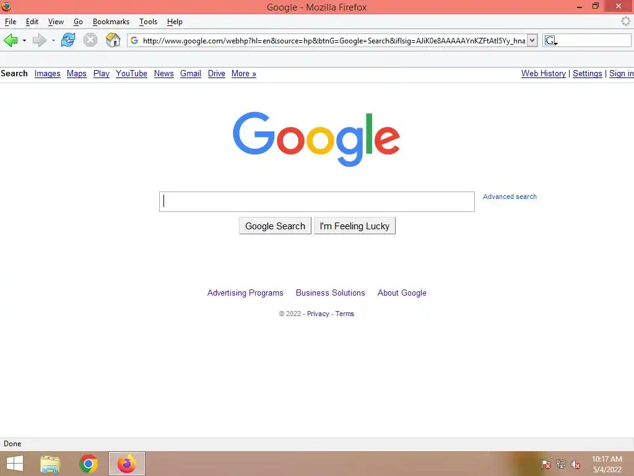Open File Explorer from the taskbar
Screen dimensions: 634x476
[50, 464]
